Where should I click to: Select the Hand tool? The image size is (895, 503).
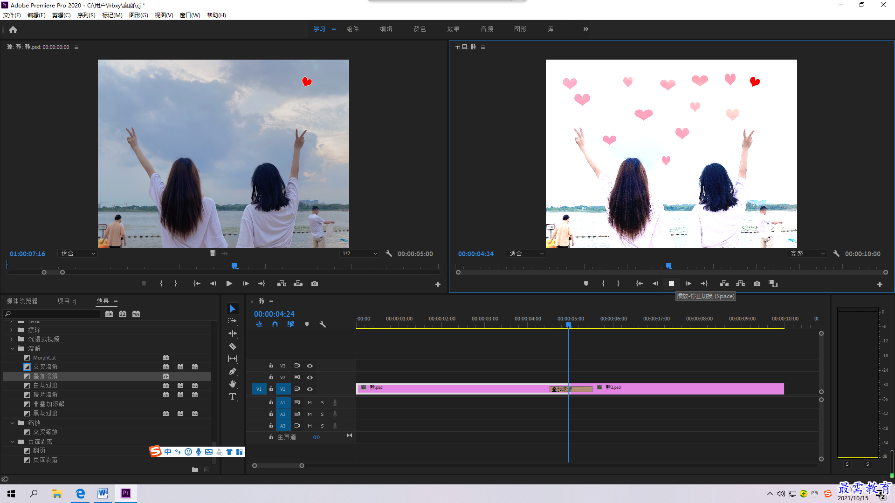pos(233,384)
